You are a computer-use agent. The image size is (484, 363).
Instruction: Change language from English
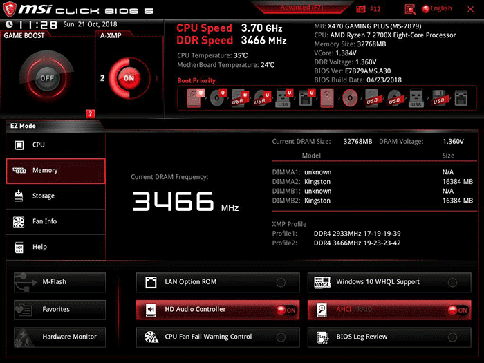[x=441, y=8]
